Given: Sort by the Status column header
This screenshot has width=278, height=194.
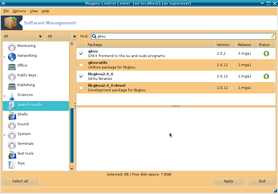Looking at the screenshot, I should [267, 45].
